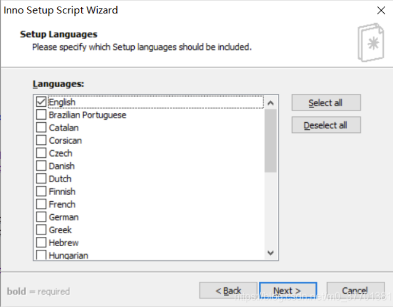Go back with the Back button
Image resolution: width=393 pixels, height=307 pixels.
(x=228, y=291)
